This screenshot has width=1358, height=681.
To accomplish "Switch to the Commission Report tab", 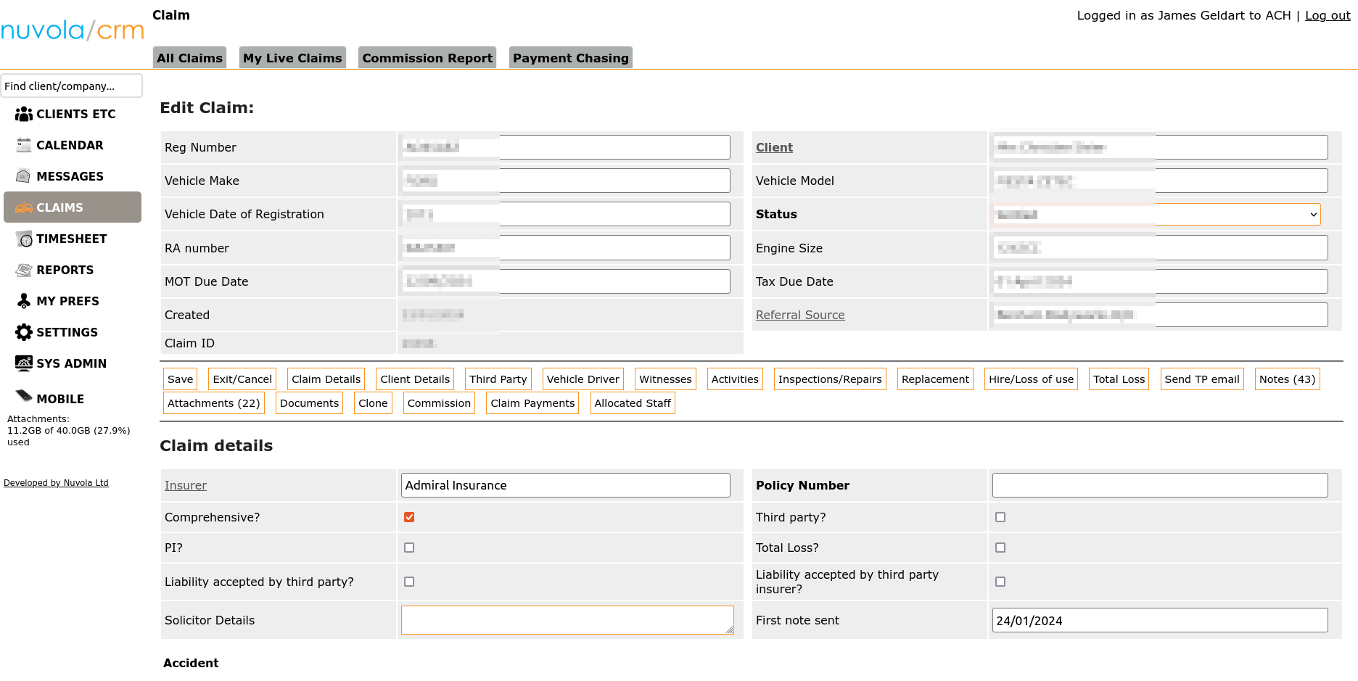I will pos(427,58).
